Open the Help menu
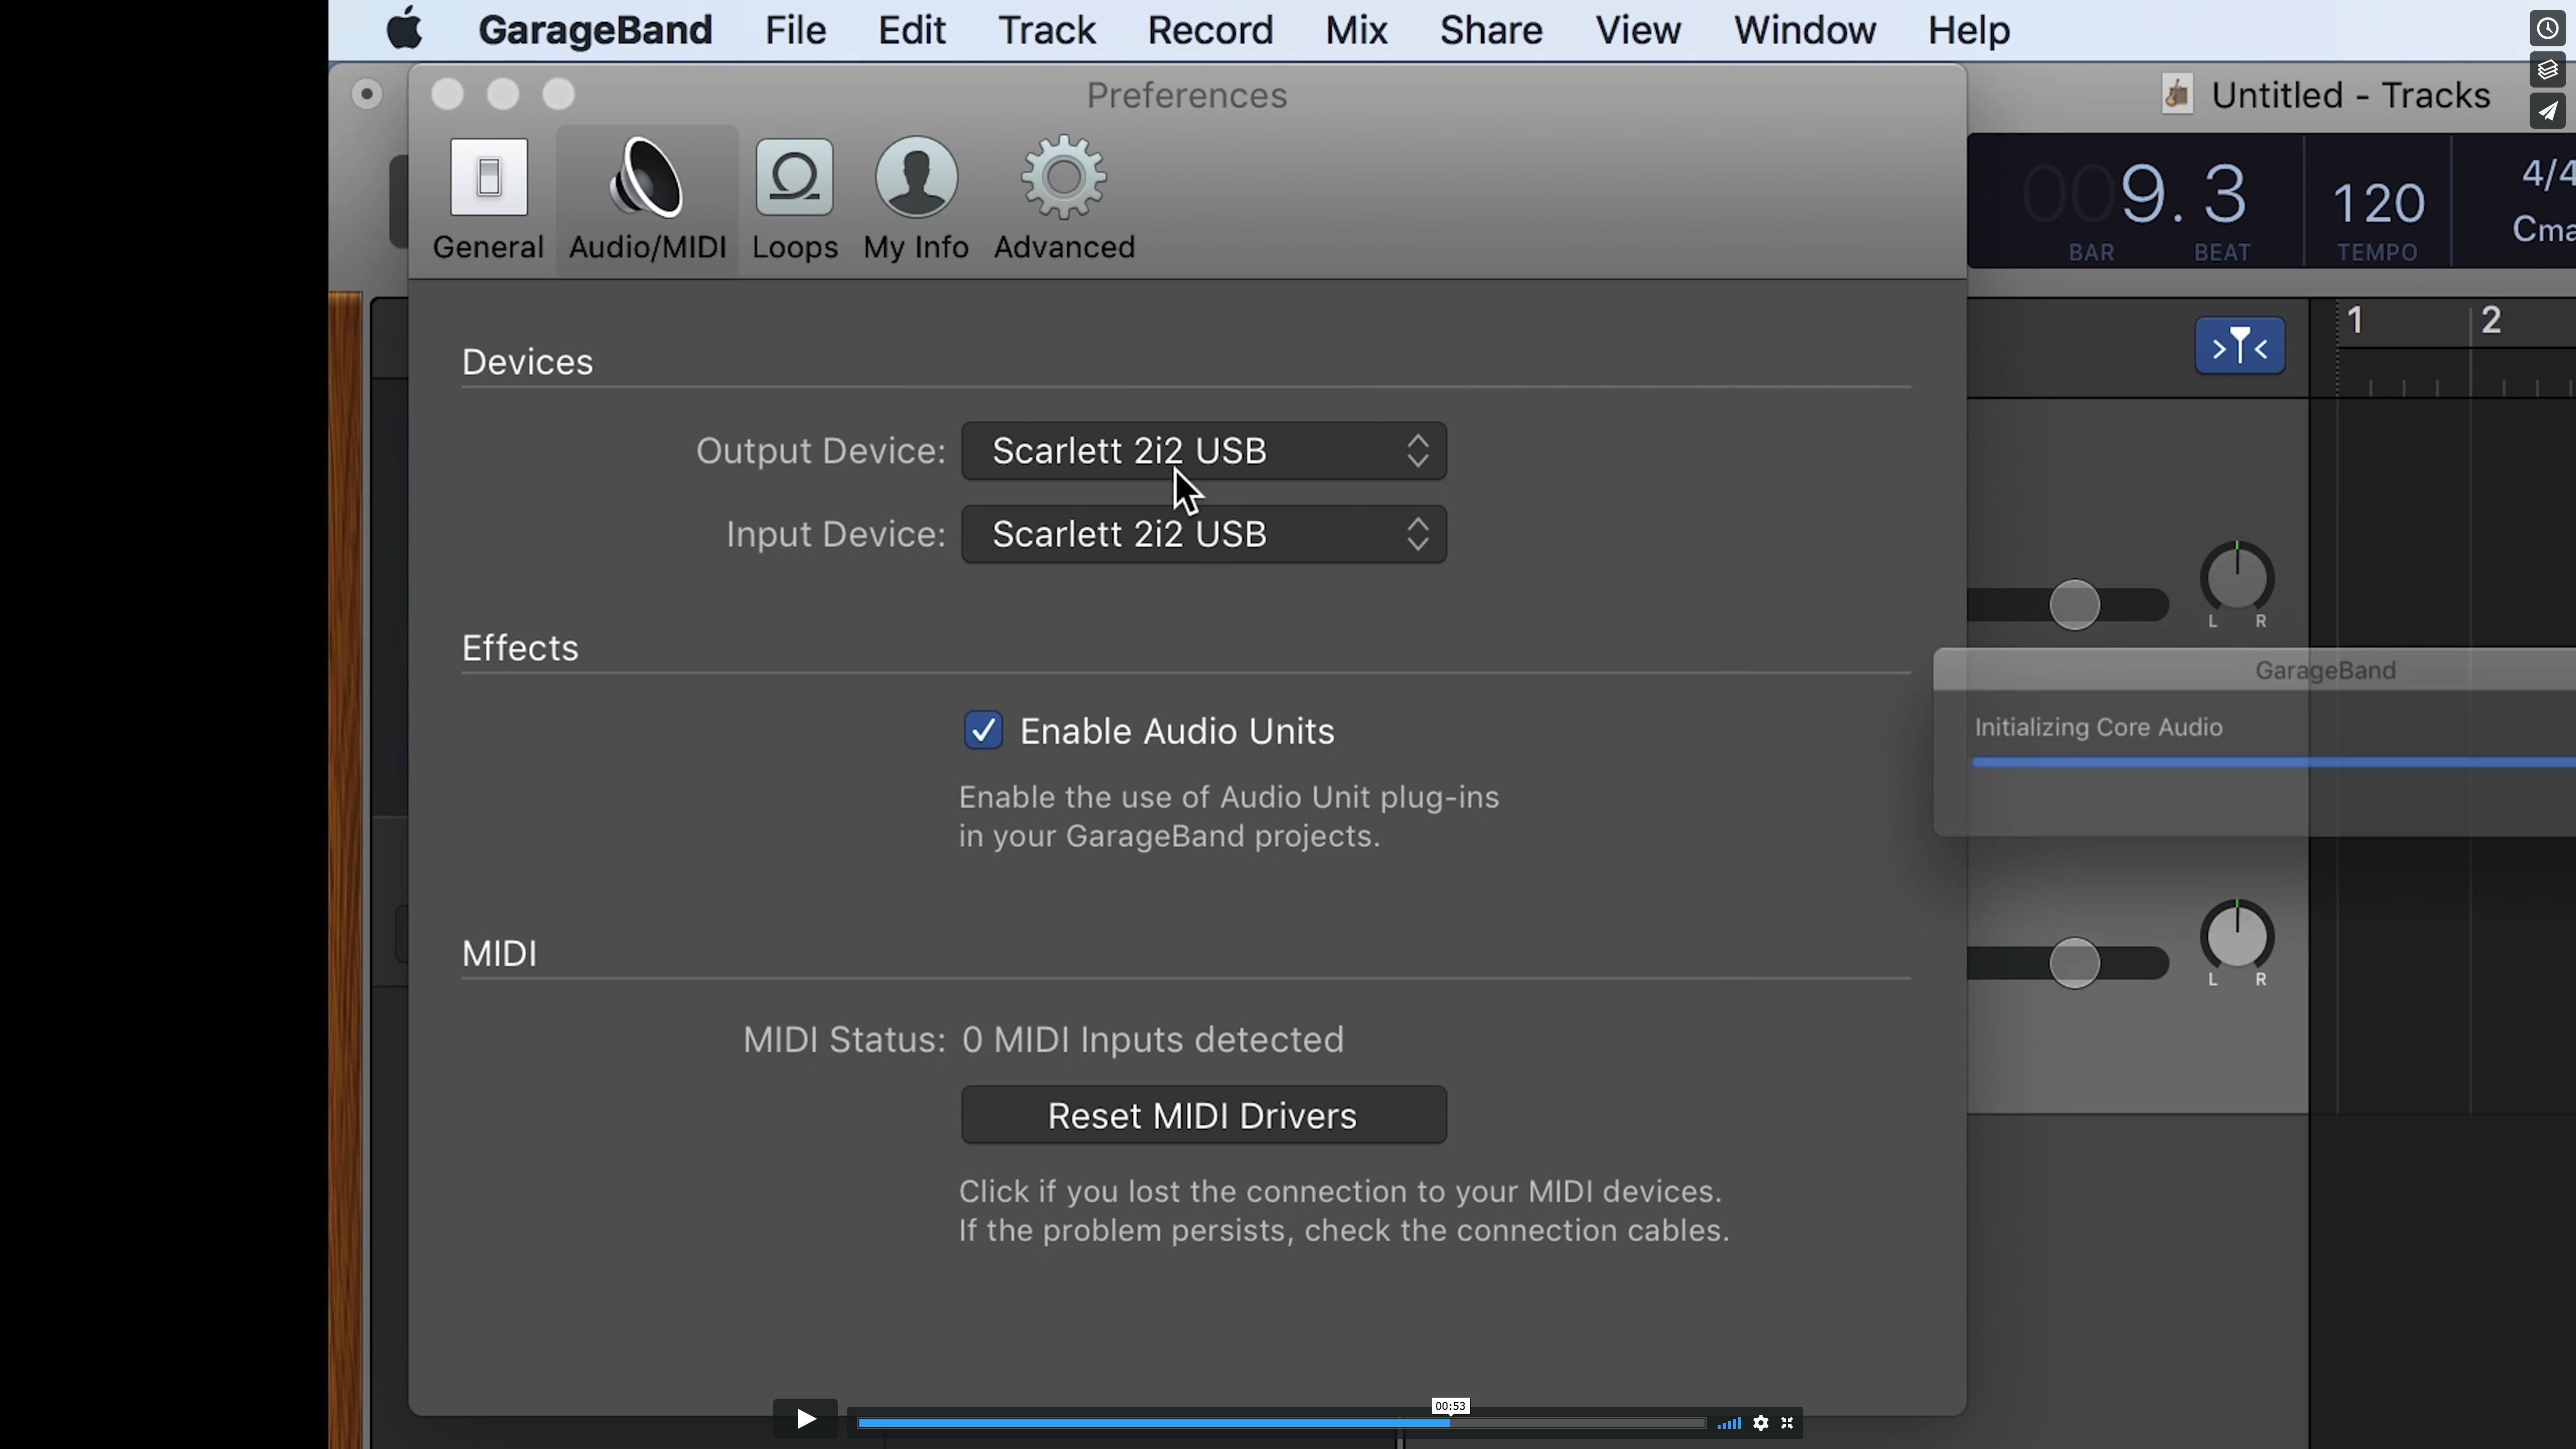The height and width of the screenshot is (1449, 2576). 1969,30
